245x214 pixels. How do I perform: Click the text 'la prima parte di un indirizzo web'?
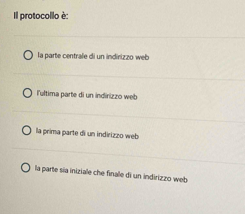(x=87, y=134)
